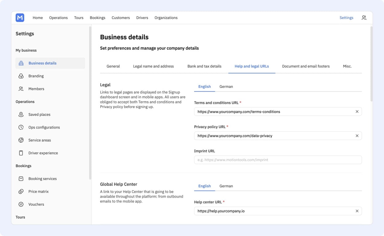Select English tab in Legal section

coord(205,86)
